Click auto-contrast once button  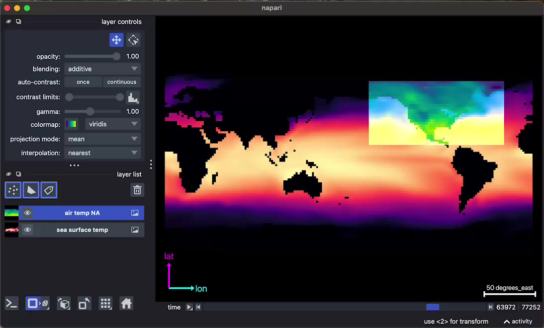83,82
